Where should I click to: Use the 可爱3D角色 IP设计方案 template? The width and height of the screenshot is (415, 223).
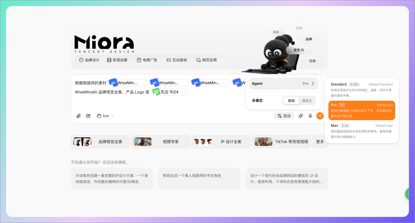pos(112,178)
